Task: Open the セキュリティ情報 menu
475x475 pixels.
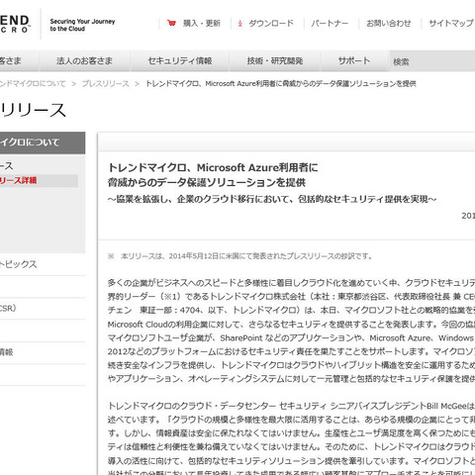Action: 180,60
